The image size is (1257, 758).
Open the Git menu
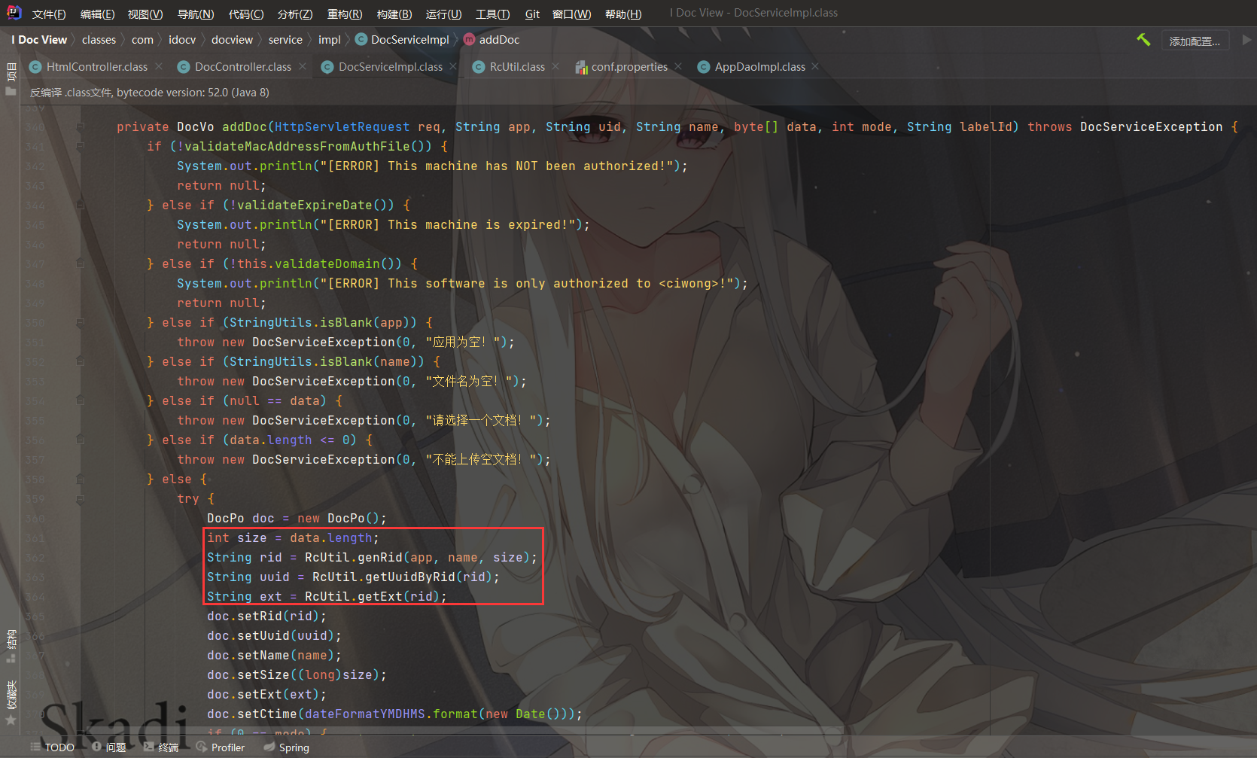point(532,14)
